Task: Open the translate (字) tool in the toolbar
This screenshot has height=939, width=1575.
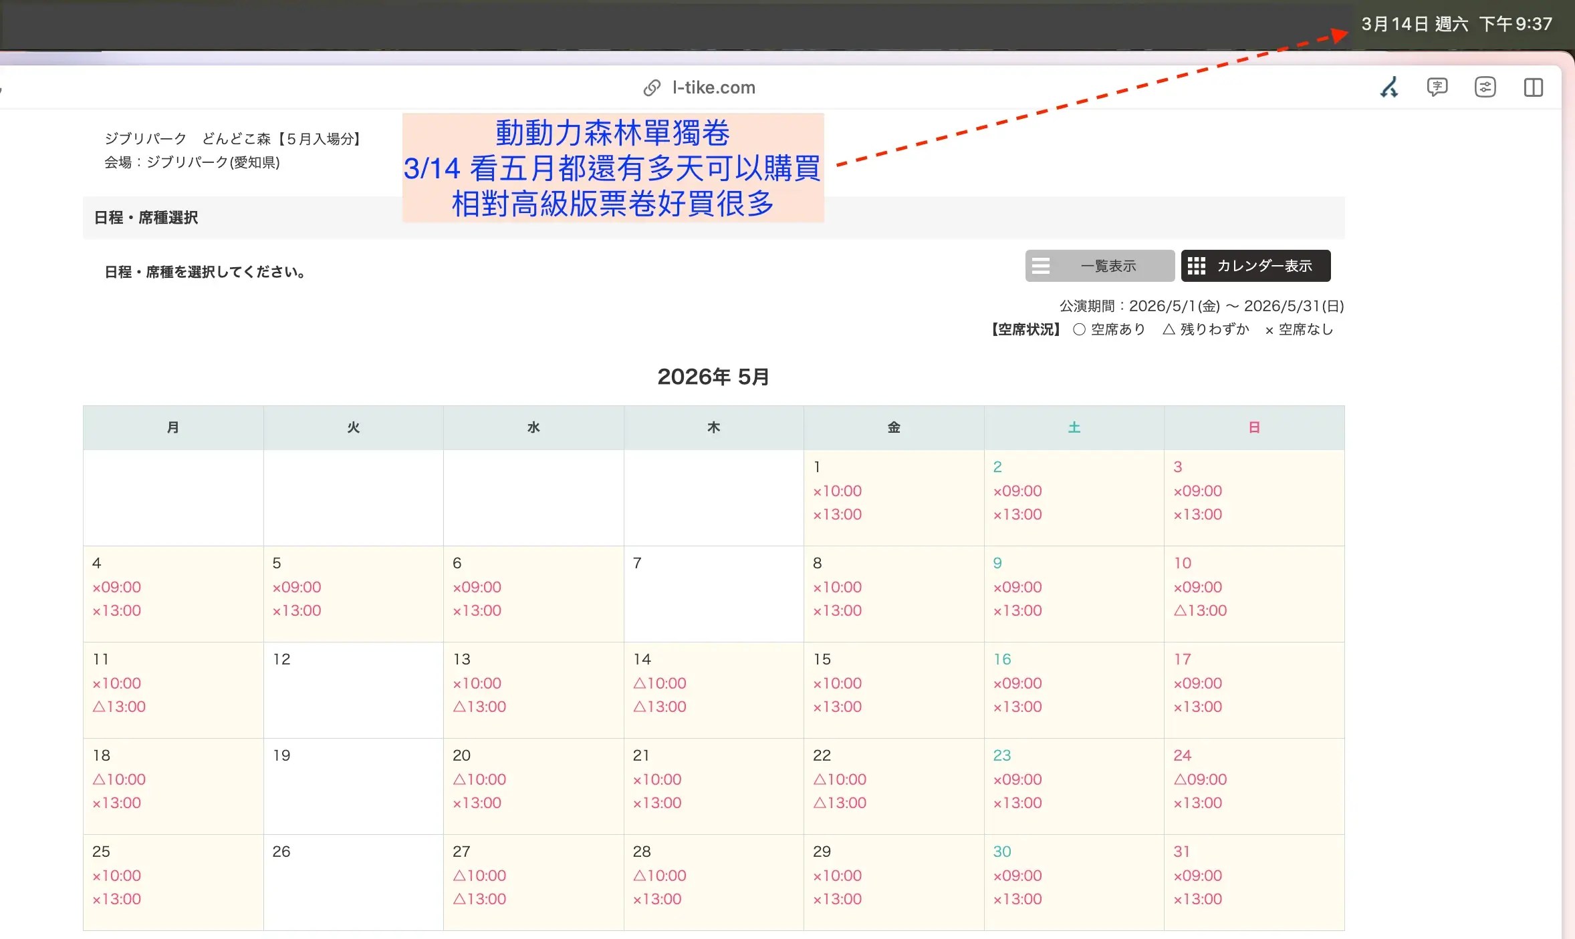Action: coord(1437,87)
